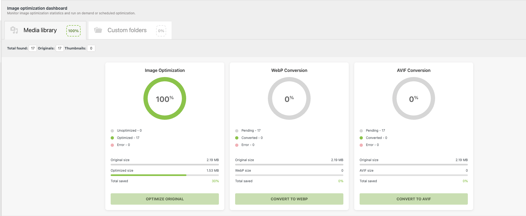The width and height of the screenshot is (526, 216).
Task: Click red dot beside Image Optimization Error
Action: [x=112, y=145]
